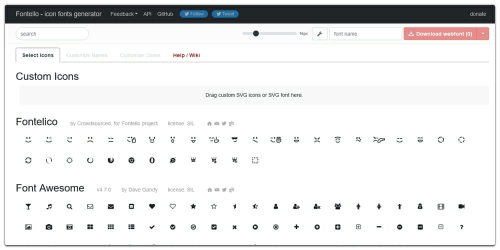The height and width of the screenshot is (250, 500).
Task: Expand the Download webfont caret dropdown
Action: pyautogui.click(x=483, y=34)
